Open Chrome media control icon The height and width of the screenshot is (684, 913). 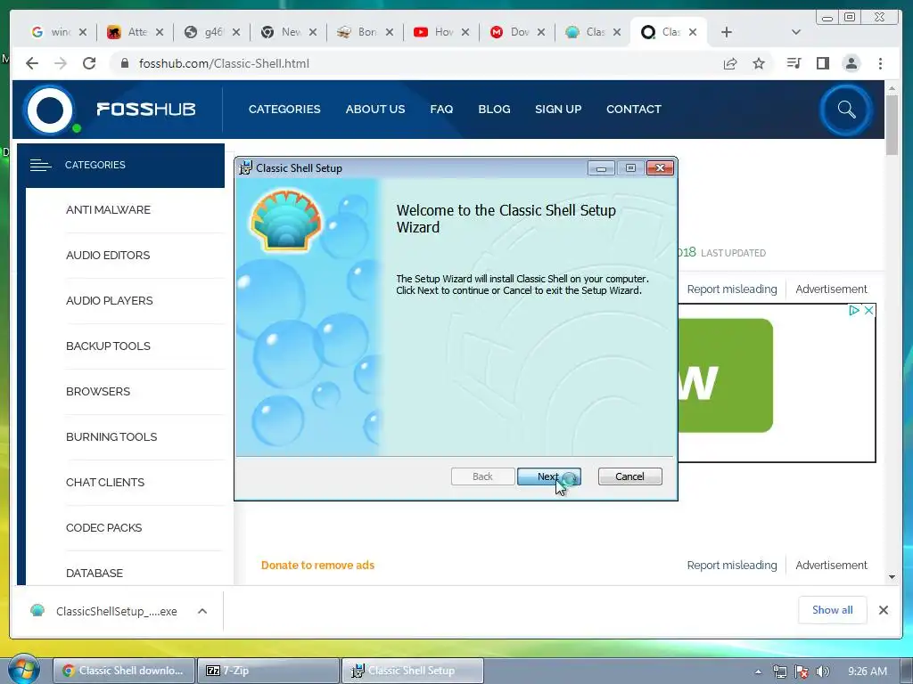794,63
